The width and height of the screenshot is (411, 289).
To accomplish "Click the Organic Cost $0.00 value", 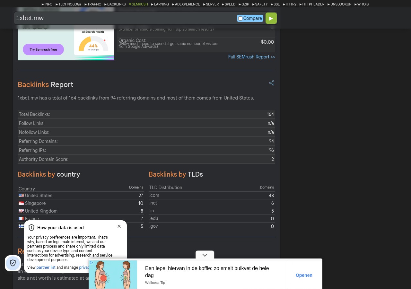I will tap(267, 42).
